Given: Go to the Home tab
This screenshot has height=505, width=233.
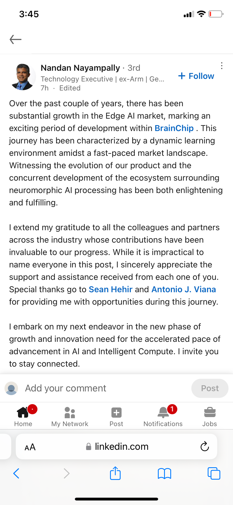Looking at the screenshot, I should [x=23, y=417].
